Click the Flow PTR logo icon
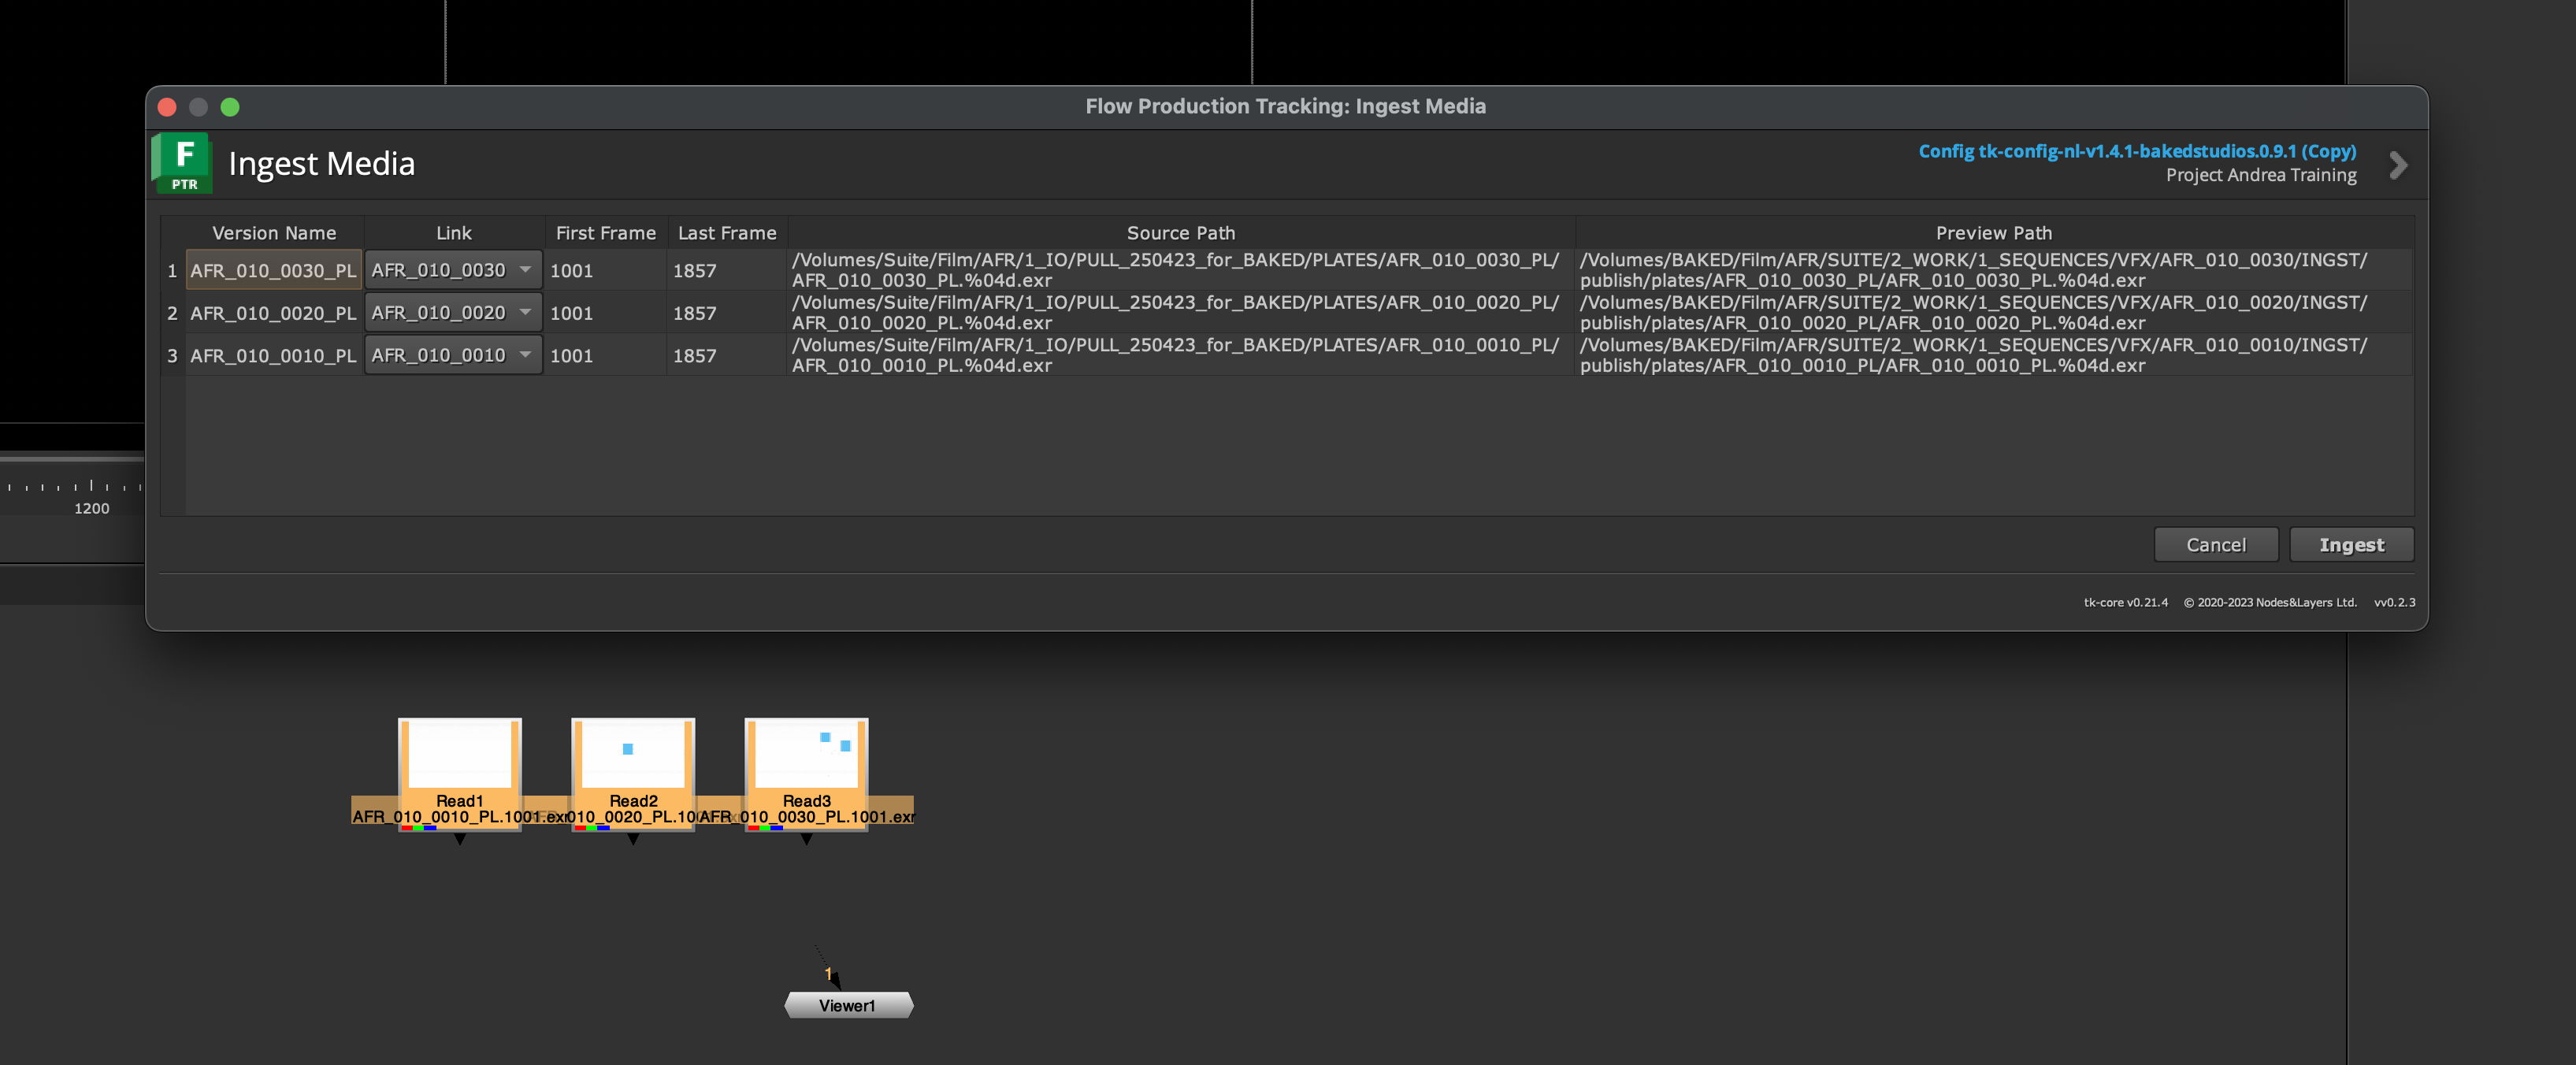Image resolution: width=2576 pixels, height=1065 pixels. (181, 162)
